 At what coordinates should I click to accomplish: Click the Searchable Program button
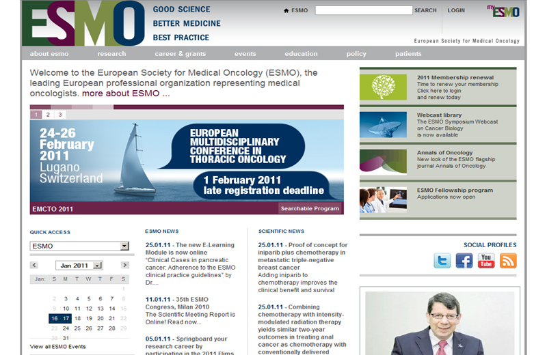(310, 208)
